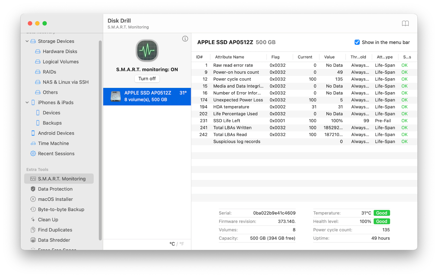The height and width of the screenshot is (277, 438).
Task: Collapse the iPhones & iPads group
Action: click(27, 103)
